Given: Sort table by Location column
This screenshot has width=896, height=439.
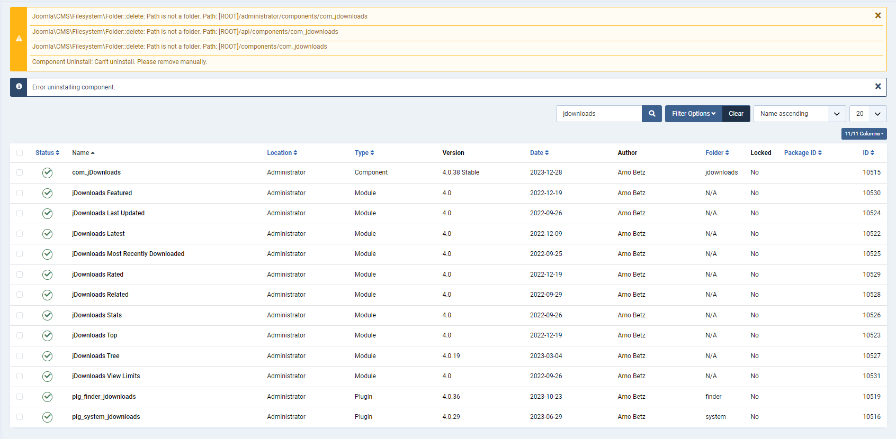Looking at the screenshot, I should 282,153.
